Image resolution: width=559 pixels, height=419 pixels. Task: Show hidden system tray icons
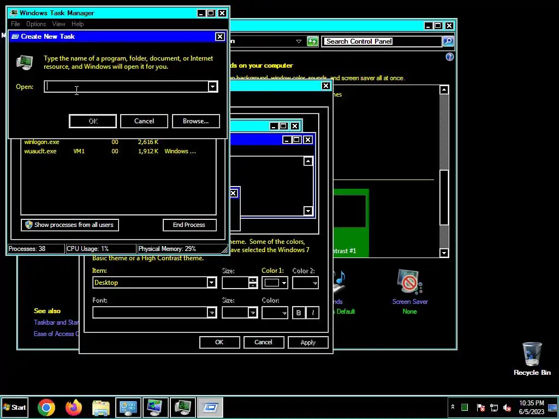453,407
